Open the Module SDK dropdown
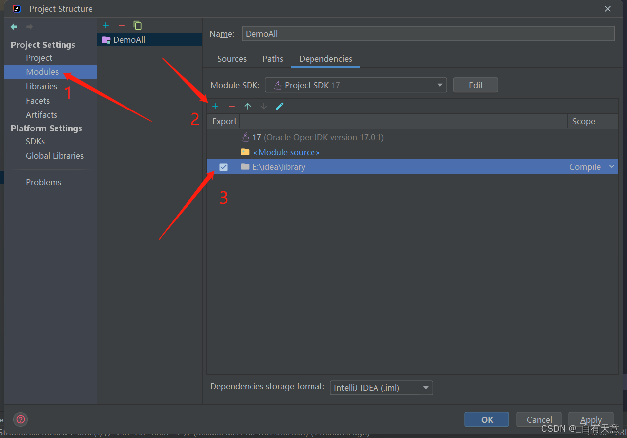Image resolution: width=627 pixels, height=438 pixels. (x=356, y=85)
